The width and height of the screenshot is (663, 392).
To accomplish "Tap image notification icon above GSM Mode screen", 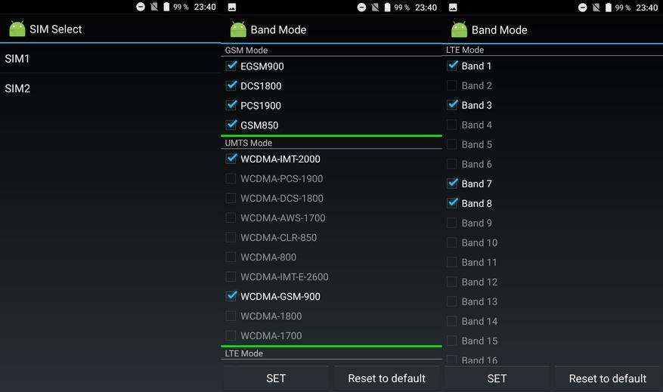I will (231, 7).
